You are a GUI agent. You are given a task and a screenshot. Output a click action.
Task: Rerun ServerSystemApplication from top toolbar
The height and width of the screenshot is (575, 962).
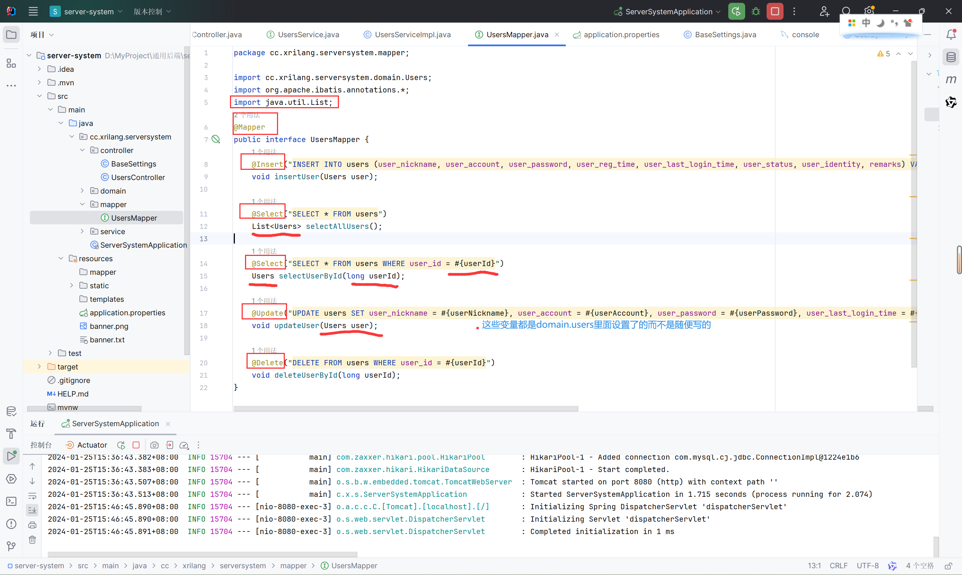[736, 11]
